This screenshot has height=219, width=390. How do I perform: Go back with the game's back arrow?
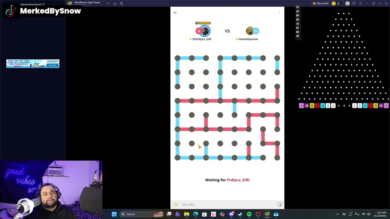(x=175, y=13)
